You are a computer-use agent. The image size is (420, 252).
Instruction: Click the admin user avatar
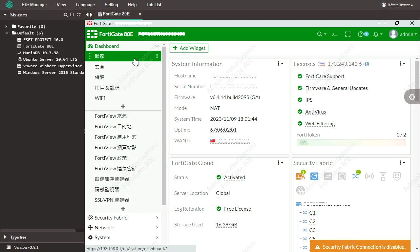[x=393, y=34]
